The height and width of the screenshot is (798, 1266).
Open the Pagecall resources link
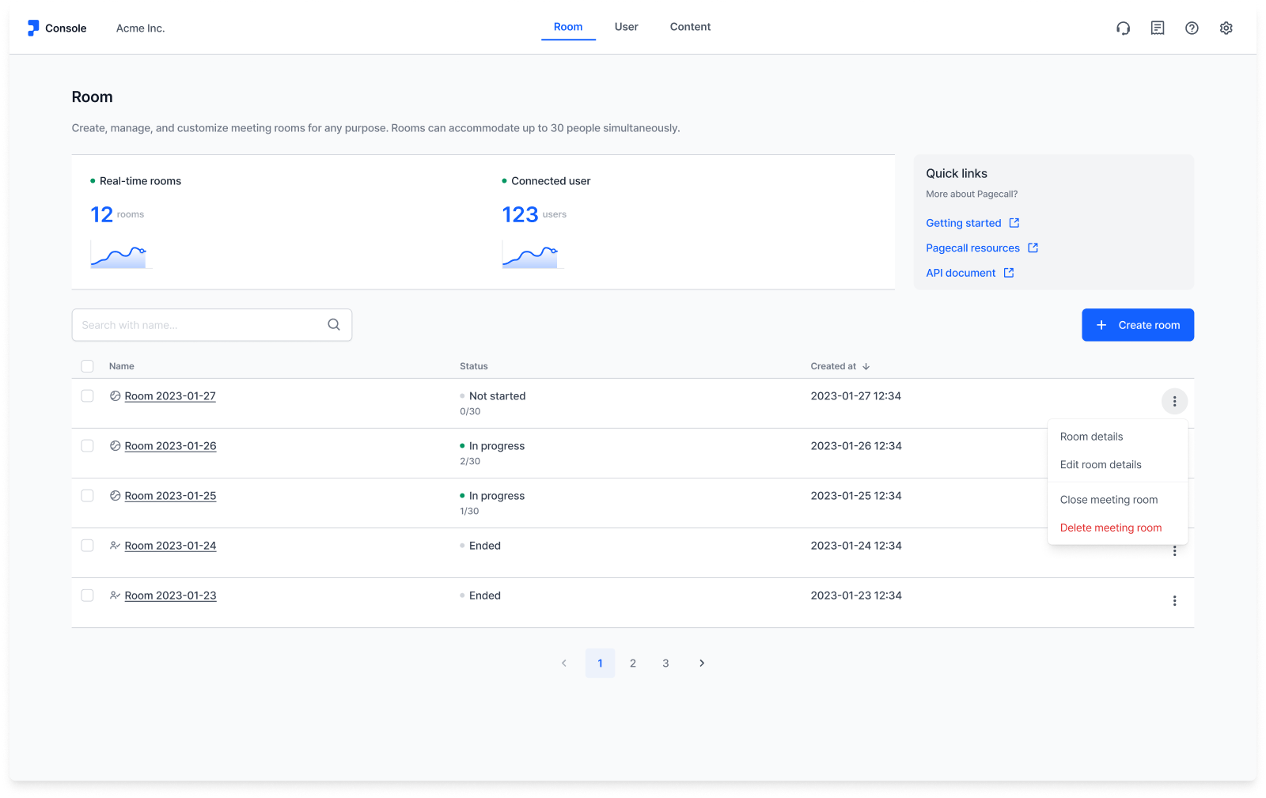(972, 248)
